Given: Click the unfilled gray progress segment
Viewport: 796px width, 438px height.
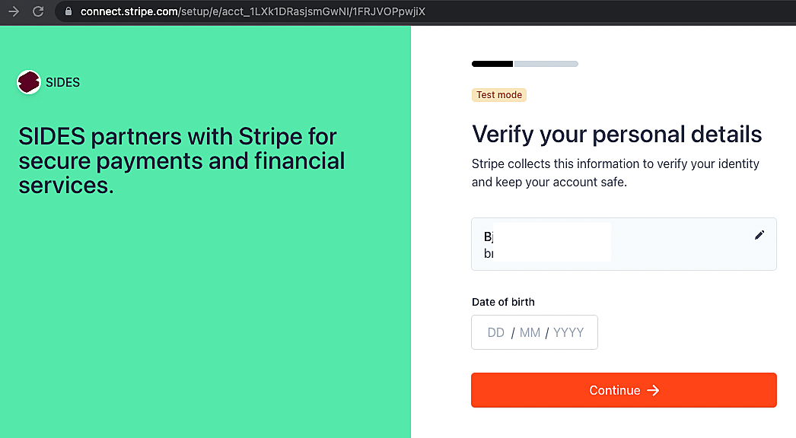Looking at the screenshot, I should (546, 64).
